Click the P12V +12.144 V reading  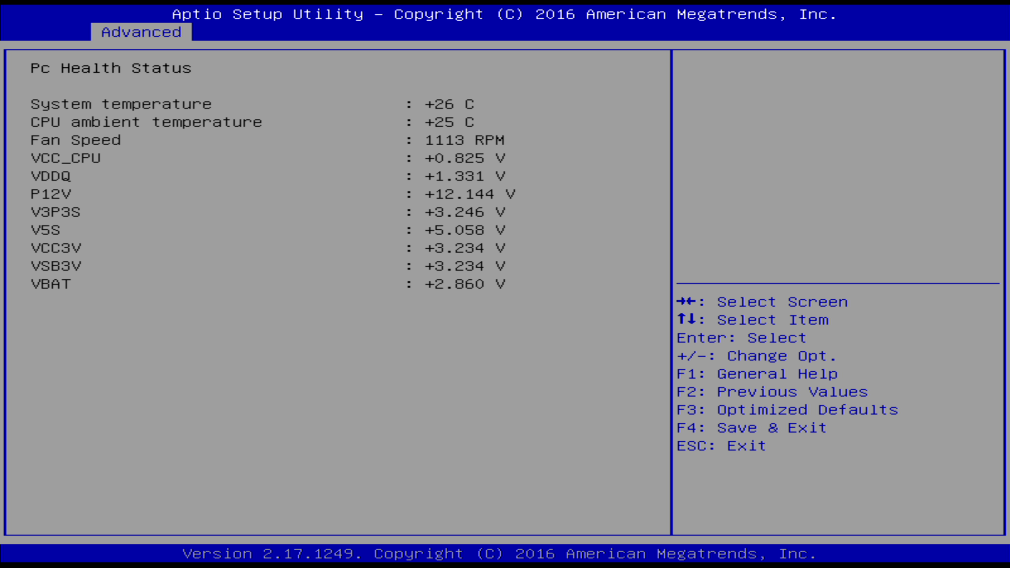(469, 194)
